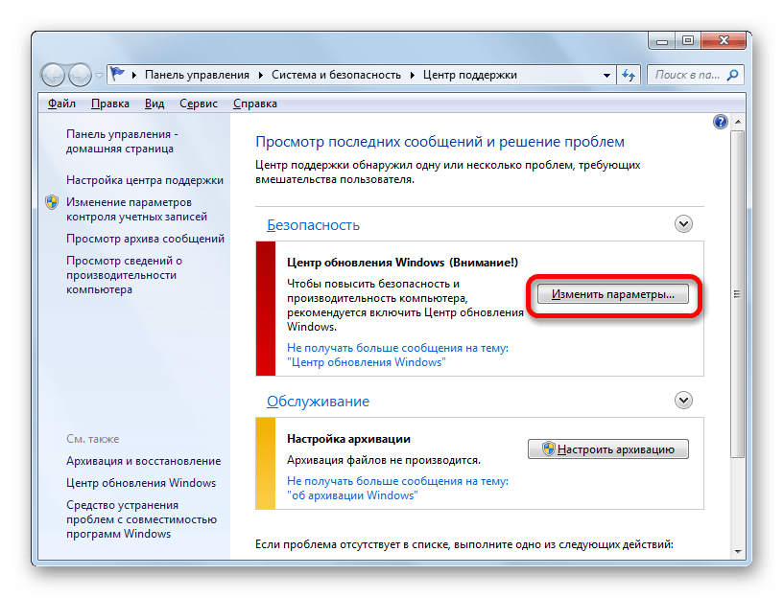The width and height of the screenshot is (784, 598).
Task: Click the vertical scrollbar thumb
Action: (x=737, y=293)
